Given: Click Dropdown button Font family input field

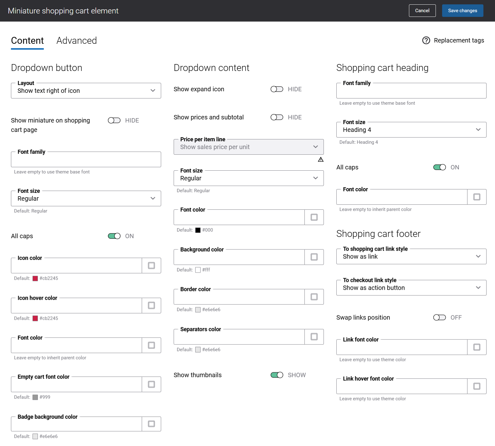Looking at the screenshot, I should (86, 160).
